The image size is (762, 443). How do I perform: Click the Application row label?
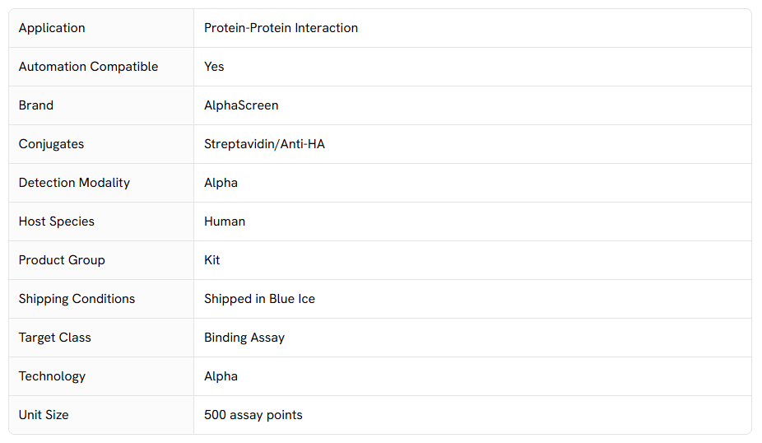click(x=52, y=28)
